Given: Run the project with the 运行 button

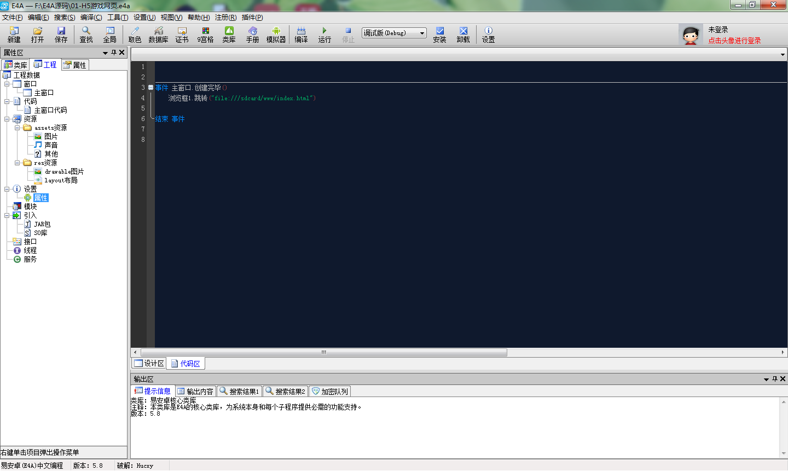Looking at the screenshot, I should (325, 35).
